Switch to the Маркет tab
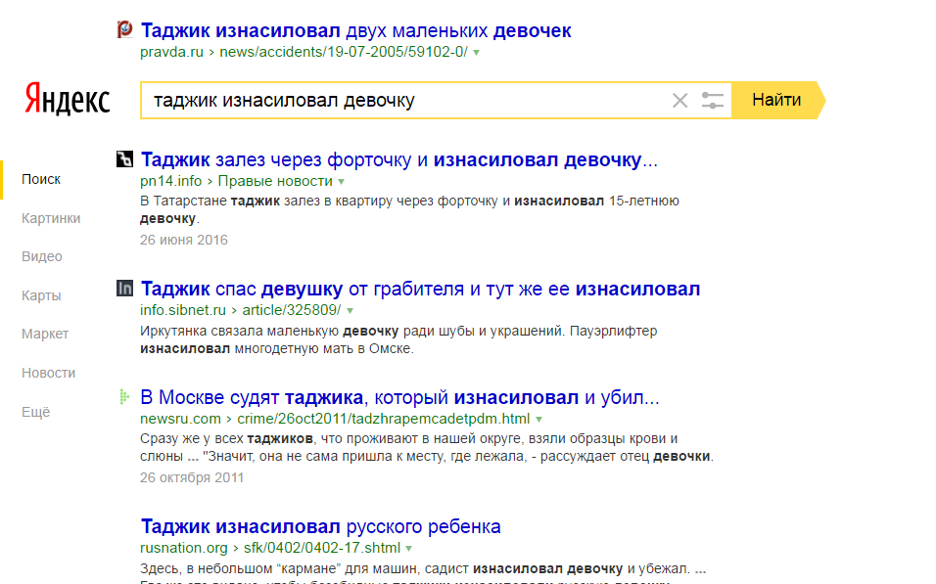Screen dimensions: 936x584 [x=45, y=334]
